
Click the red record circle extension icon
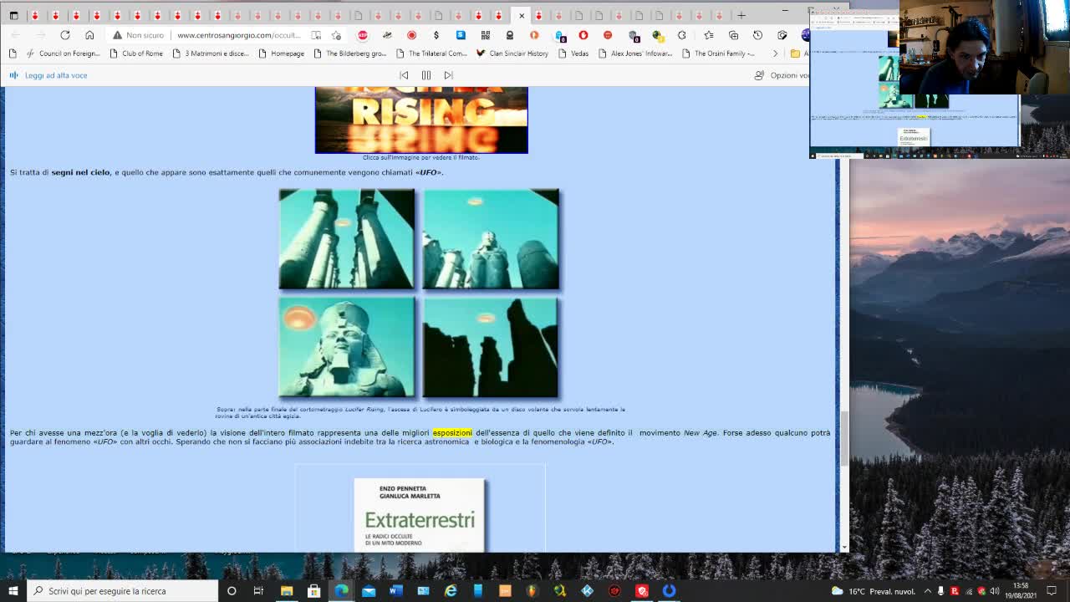click(x=411, y=35)
